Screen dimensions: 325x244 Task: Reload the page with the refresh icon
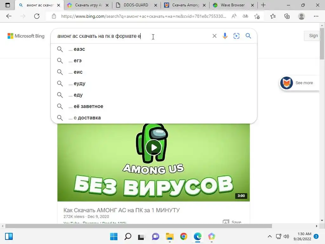tap(37, 16)
